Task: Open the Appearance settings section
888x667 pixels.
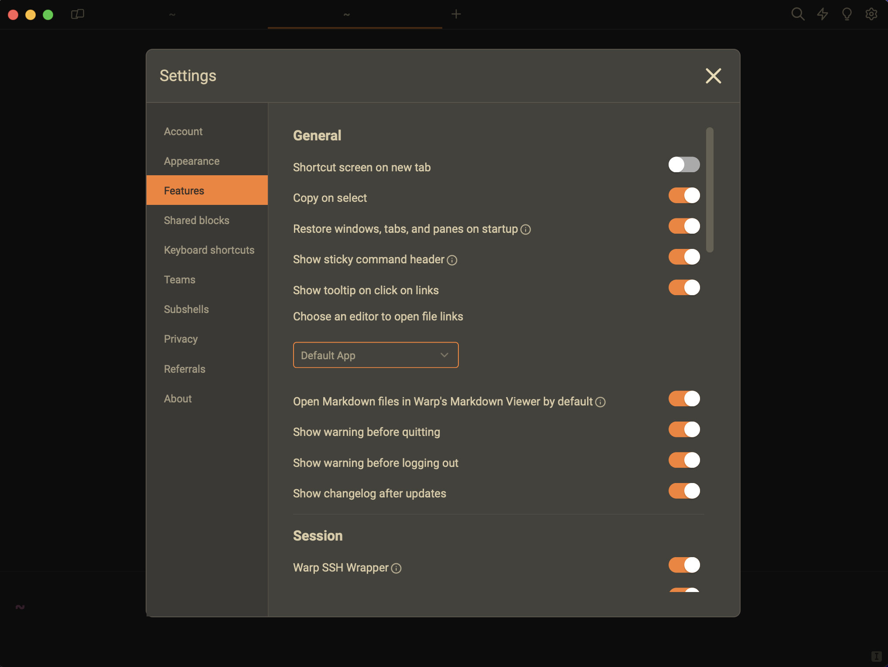Action: tap(191, 161)
